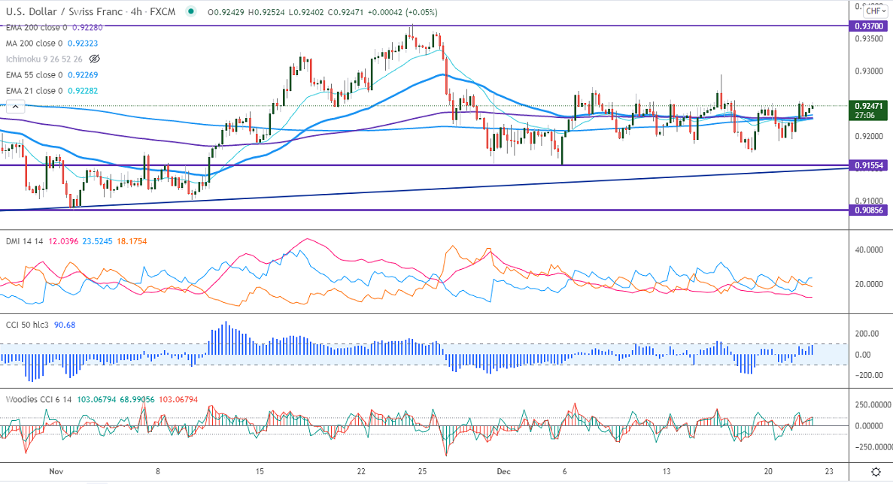Click the 20 date label on time axis
This screenshot has height=484, width=893.
coord(768,471)
